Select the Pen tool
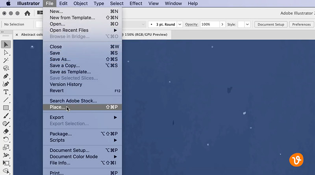The width and height of the screenshot is (315, 175). coord(6,76)
